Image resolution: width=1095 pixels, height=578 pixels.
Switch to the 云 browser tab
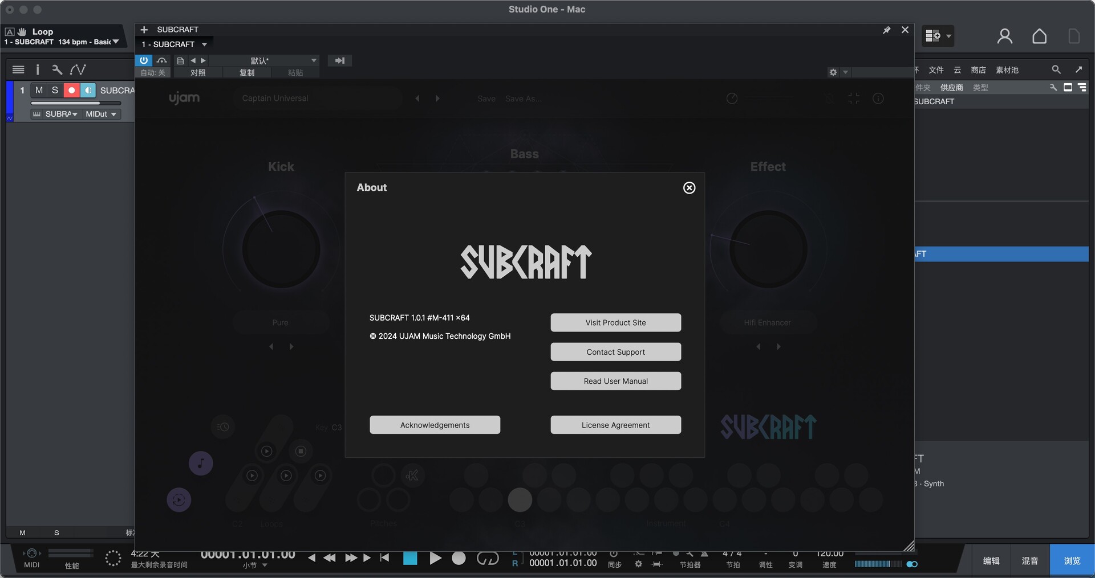click(x=957, y=69)
